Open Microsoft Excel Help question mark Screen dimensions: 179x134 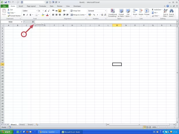pyautogui.click(x=167, y=6)
